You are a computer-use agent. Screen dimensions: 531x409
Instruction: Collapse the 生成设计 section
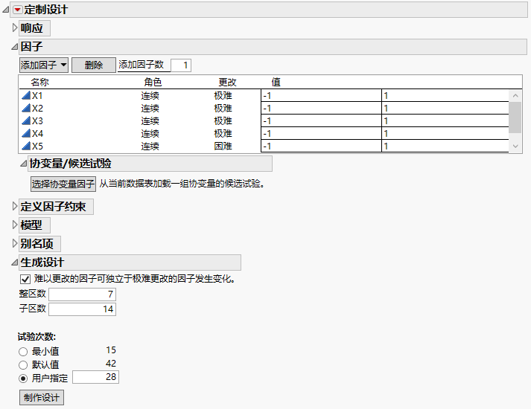point(15,263)
